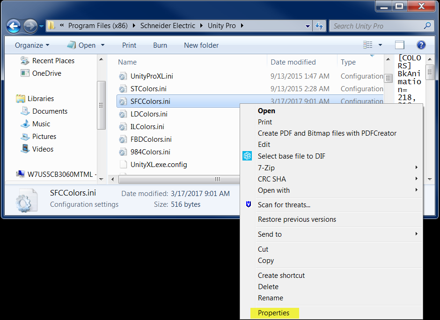Go back with the Back arrow button
This screenshot has width=440, height=320.
(14, 26)
